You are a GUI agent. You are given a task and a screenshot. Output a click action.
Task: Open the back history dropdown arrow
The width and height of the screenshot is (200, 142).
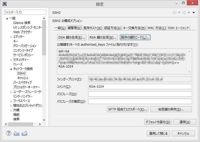click(x=179, y=12)
